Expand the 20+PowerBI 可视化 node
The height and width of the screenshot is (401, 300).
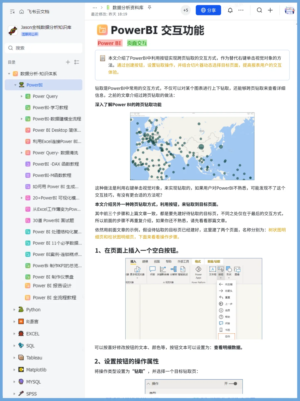point(22,198)
